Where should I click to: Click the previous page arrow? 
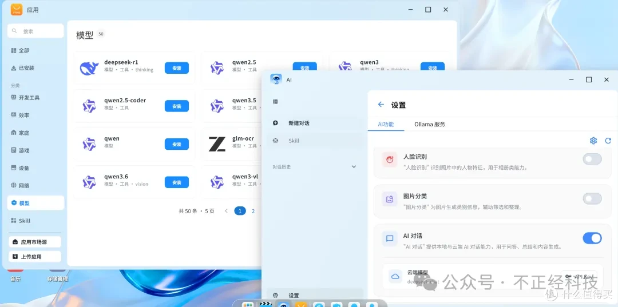point(226,211)
